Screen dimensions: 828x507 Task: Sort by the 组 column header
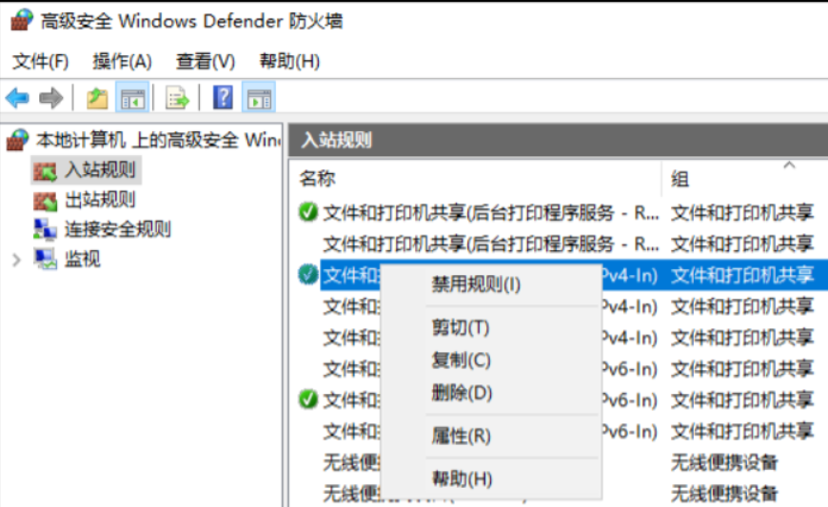(680, 180)
